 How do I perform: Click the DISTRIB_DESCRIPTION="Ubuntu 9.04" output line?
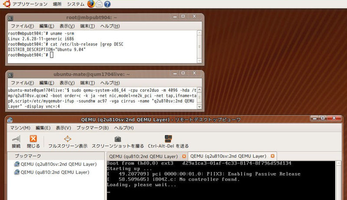47,50
